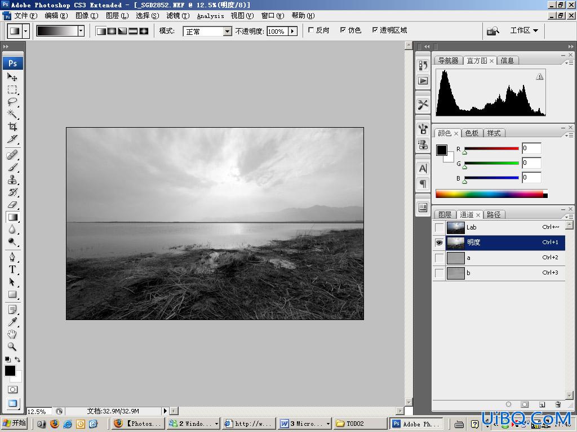Open Adobe Bridge from options bar
The image size is (577, 432).
click(x=492, y=31)
